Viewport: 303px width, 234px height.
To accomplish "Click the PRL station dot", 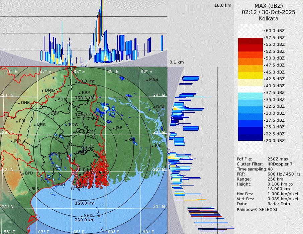I will 17,121.
